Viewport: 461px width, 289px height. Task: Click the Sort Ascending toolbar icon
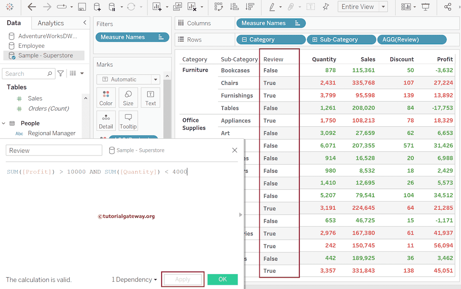[x=234, y=7]
